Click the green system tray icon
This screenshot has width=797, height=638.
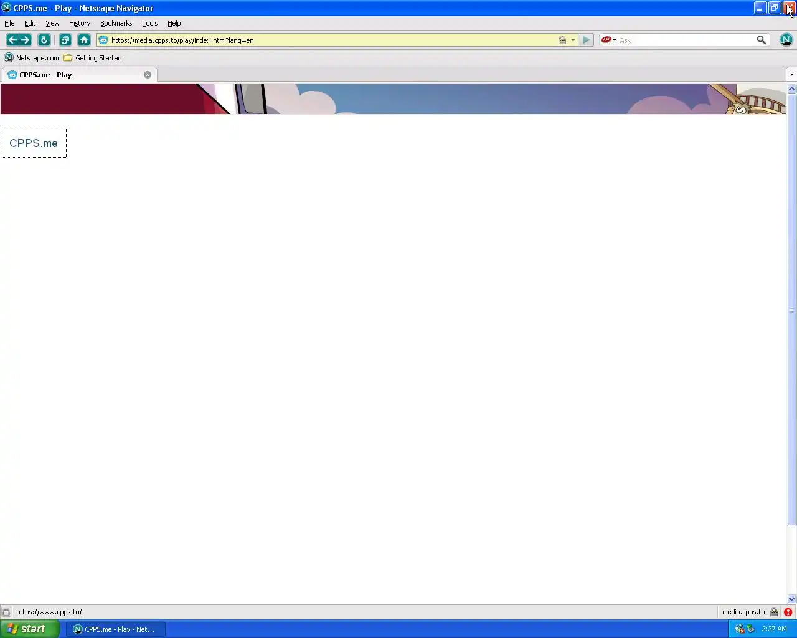(x=750, y=629)
